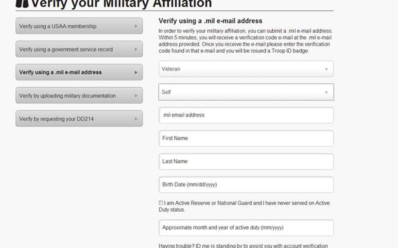Click the arrow icon on government service record
This screenshot has width=398, height=248.
click(x=136, y=49)
